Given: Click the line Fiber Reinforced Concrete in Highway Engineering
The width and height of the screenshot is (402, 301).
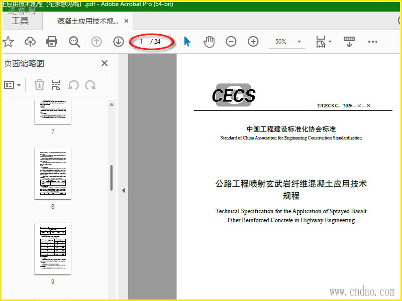Looking at the screenshot, I should [291, 220].
